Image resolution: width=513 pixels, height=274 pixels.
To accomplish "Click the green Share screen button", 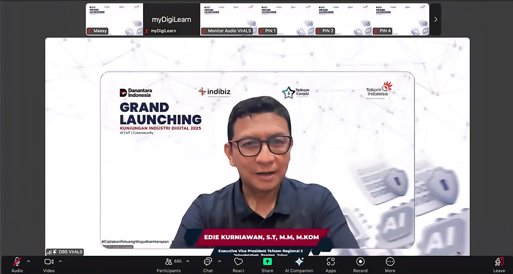I will pos(267,261).
